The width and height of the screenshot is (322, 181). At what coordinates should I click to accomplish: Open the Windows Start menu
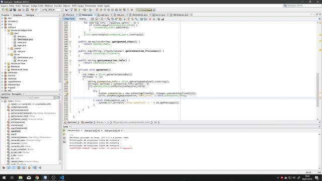[x=4, y=177]
